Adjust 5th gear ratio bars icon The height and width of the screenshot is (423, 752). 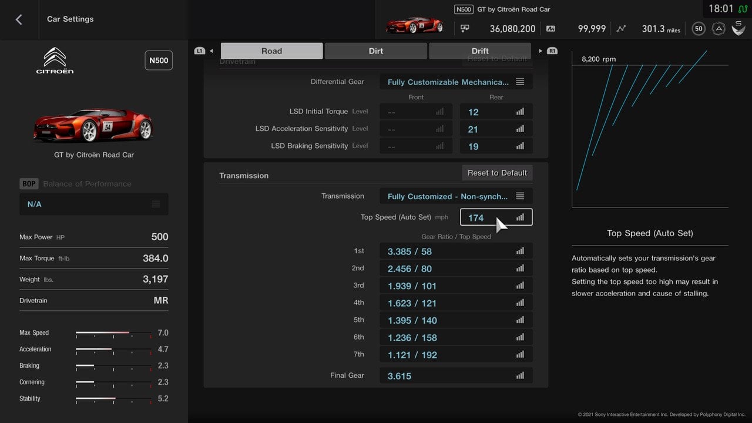coord(520,320)
